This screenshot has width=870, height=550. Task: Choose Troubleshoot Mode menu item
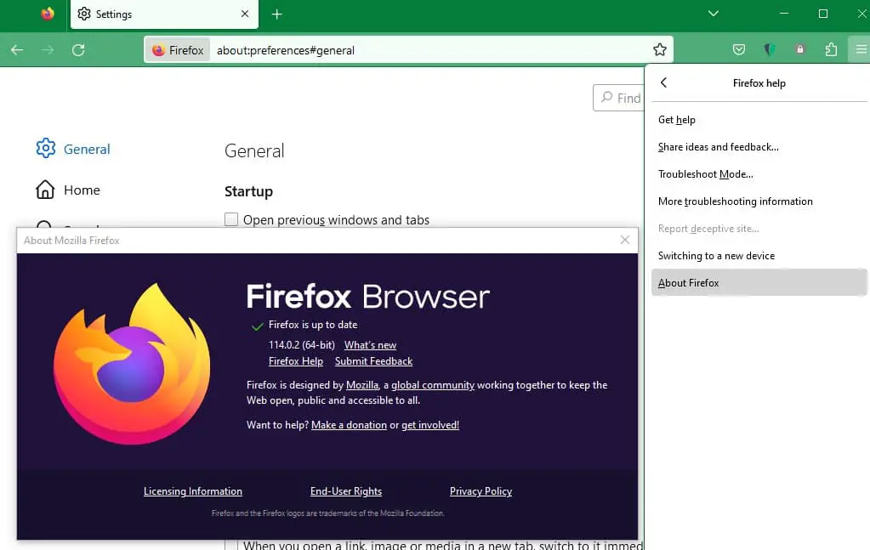tap(759, 174)
